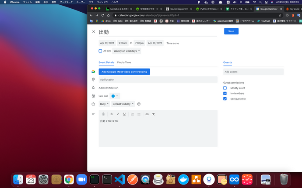302x188 pixels.
Task: Switch to the My Zaps browser tab
Action: [x=294, y=9]
